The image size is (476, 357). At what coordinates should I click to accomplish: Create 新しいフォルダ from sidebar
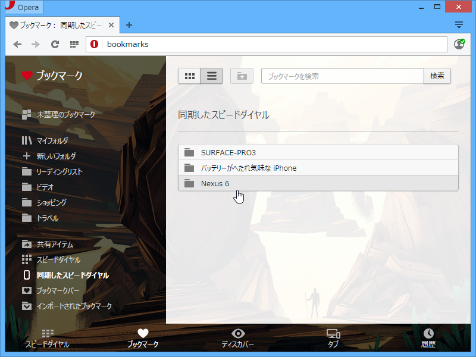tap(49, 156)
